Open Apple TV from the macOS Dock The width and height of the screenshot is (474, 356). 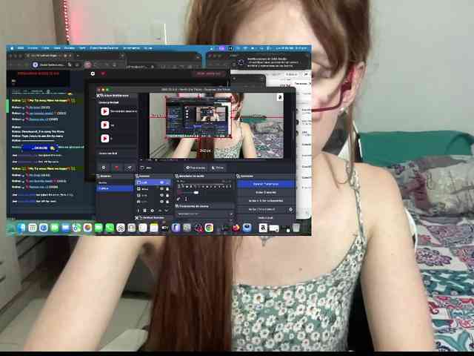pyautogui.click(x=164, y=228)
